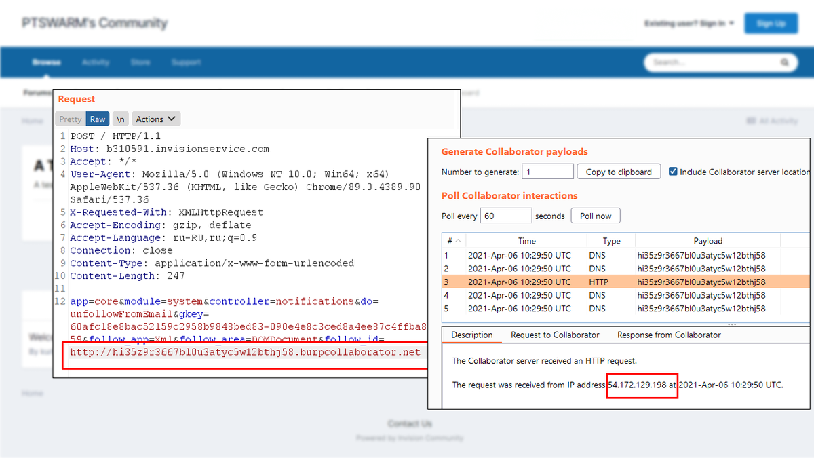The width and height of the screenshot is (814, 458).
Task: Click the Host header line in request
Action: pyautogui.click(x=170, y=149)
